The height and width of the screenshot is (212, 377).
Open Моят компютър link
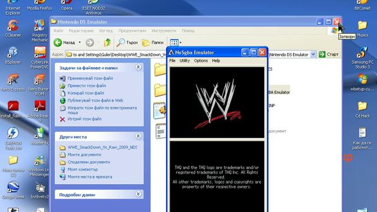[x=82, y=170]
